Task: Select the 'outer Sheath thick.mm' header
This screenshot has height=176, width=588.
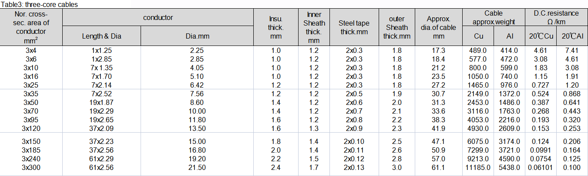Action: (x=396, y=27)
